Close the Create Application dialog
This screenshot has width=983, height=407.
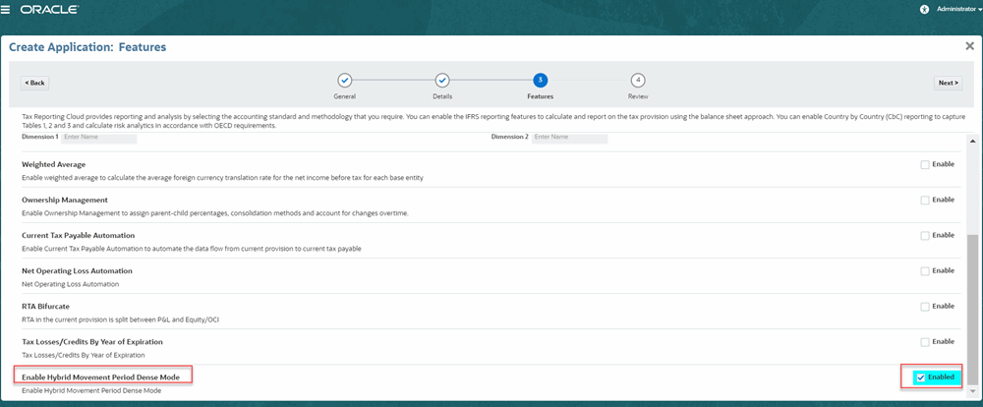point(969,46)
